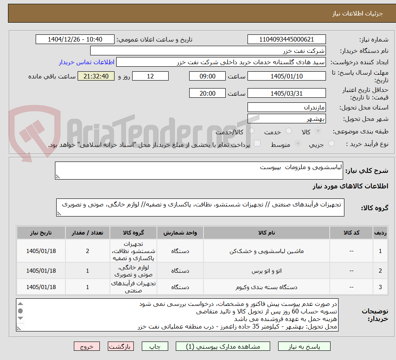396x360 pixels.
Task: Open اطلاعات تماس خریدار link
Action: pyautogui.click(x=86, y=62)
